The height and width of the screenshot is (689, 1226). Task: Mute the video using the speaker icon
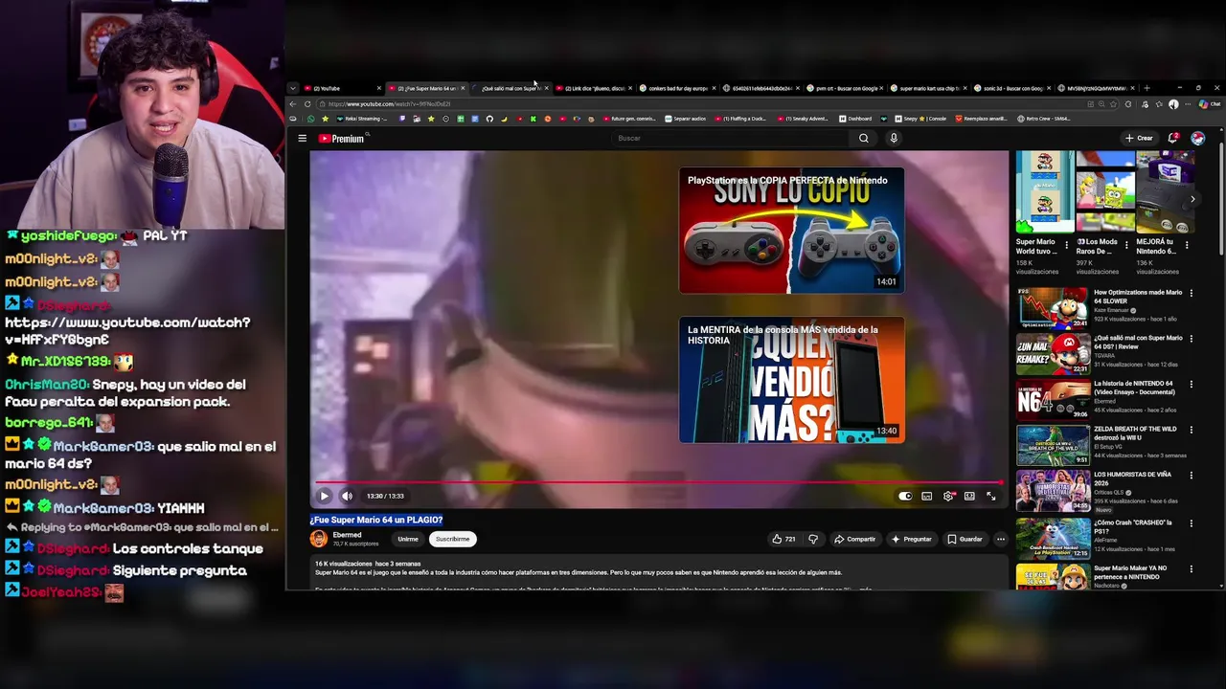[x=347, y=496]
